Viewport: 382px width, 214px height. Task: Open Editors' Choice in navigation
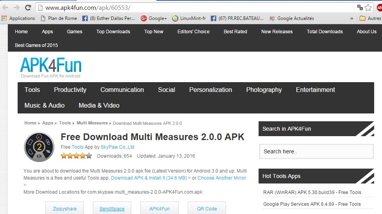tap(194, 32)
